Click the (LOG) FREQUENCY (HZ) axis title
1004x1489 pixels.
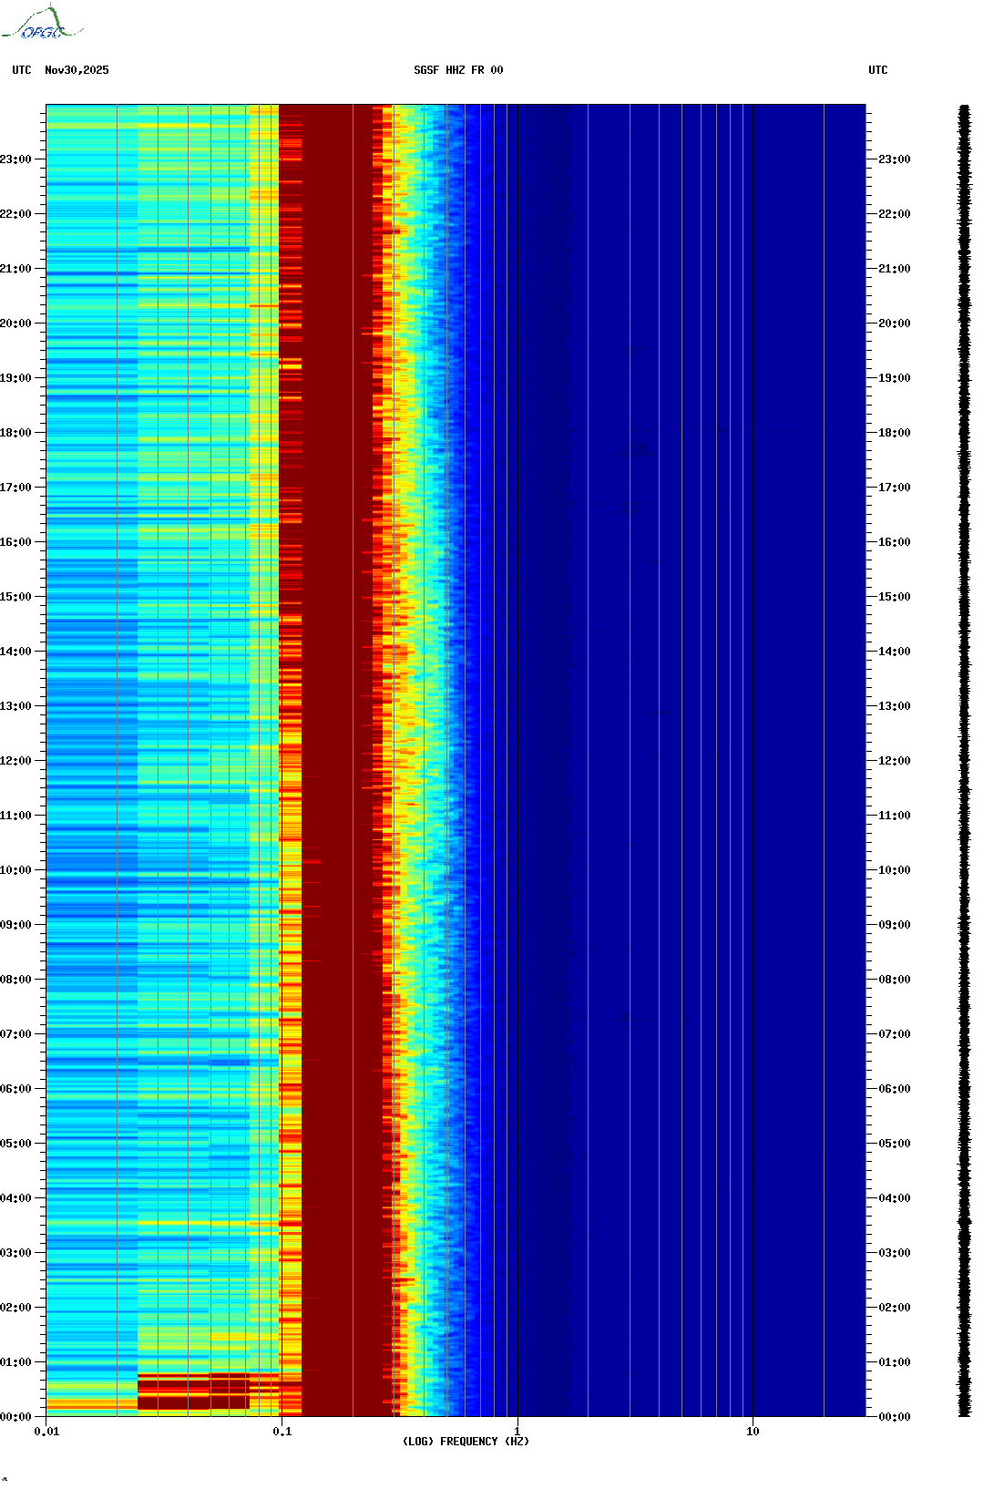(x=466, y=1442)
